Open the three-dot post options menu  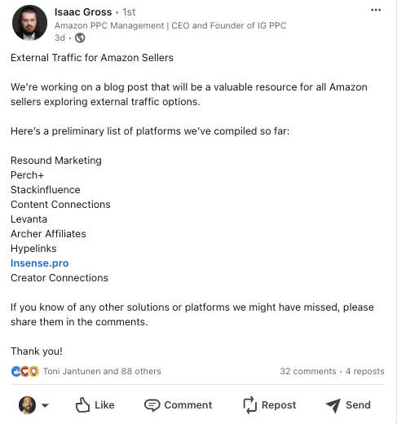[x=376, y=11]
